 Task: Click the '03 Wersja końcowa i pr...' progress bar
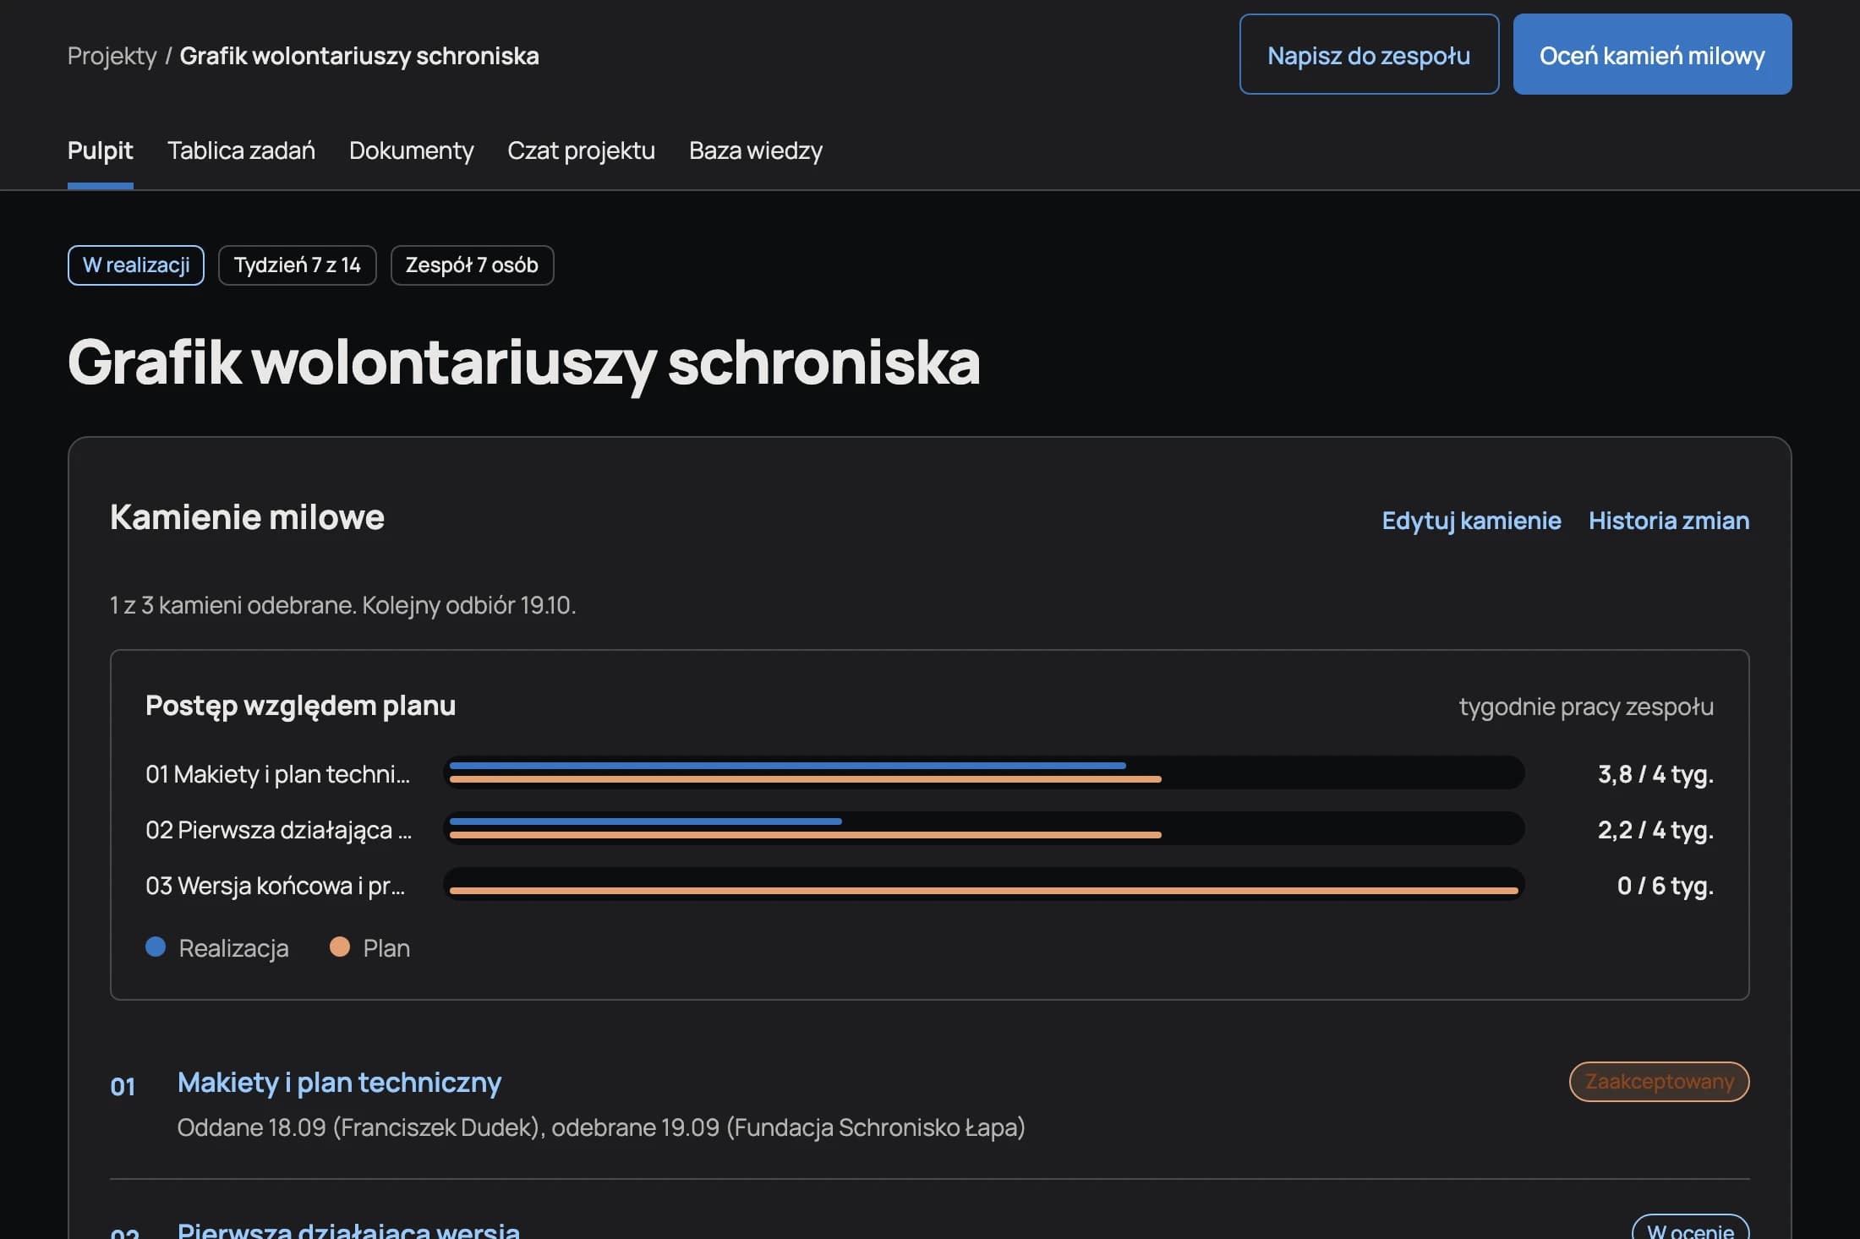click(x=984, y=884)
